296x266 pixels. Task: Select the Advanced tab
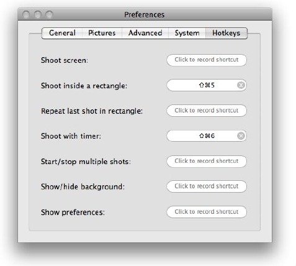point(145,33)
